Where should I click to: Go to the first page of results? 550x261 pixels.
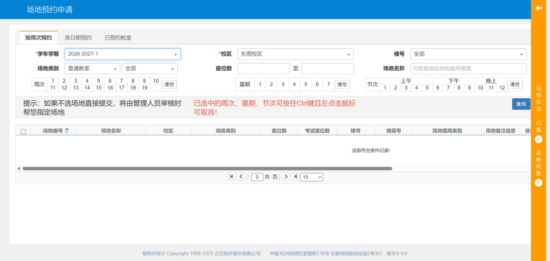coord(232,177)
